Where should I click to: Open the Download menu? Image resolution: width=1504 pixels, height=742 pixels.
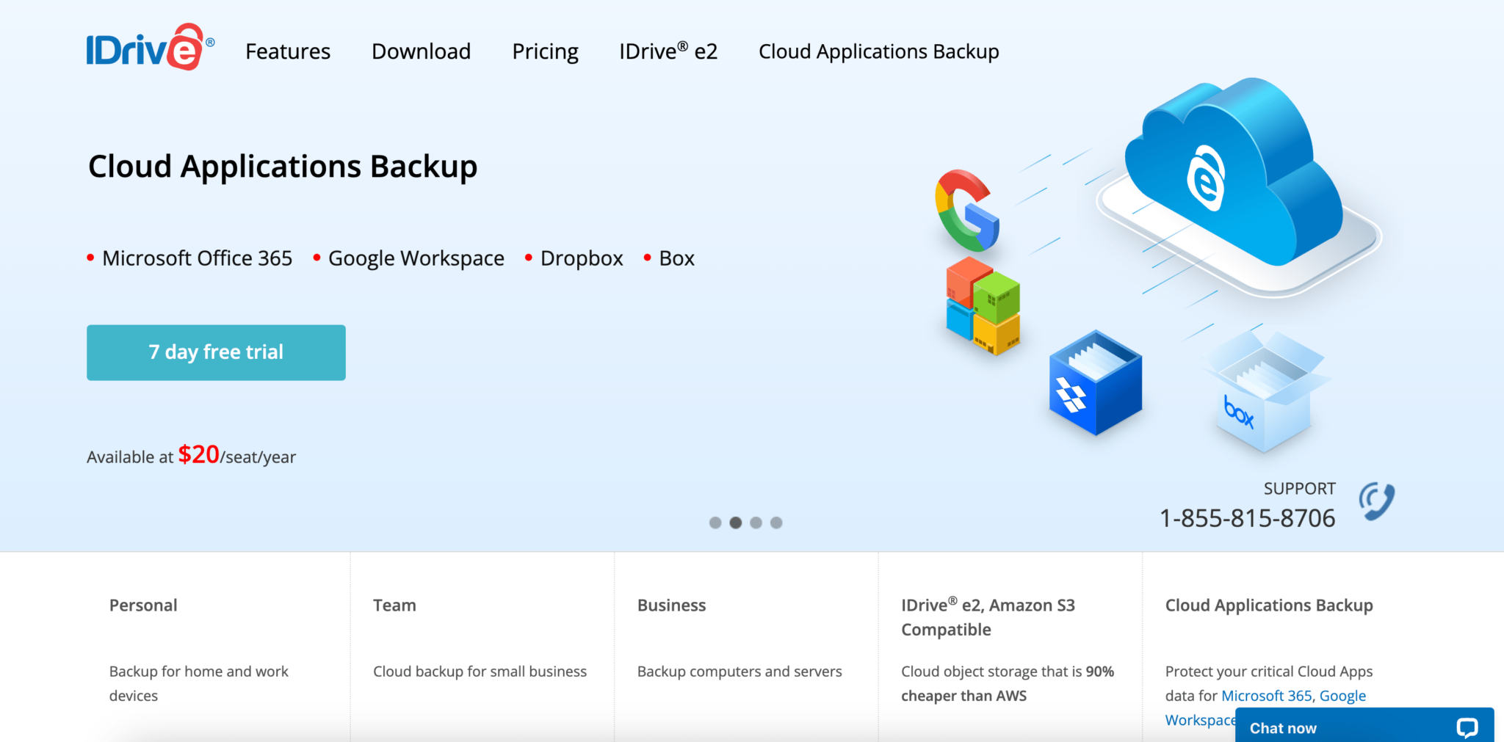[421, 51]
